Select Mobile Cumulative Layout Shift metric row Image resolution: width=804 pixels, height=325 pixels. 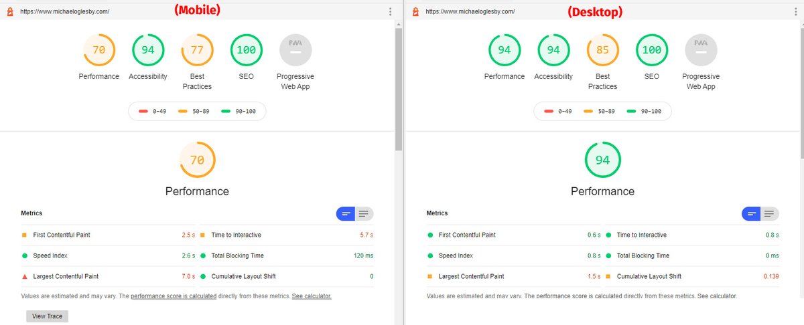pyautogui.click(x=287, y=276)
